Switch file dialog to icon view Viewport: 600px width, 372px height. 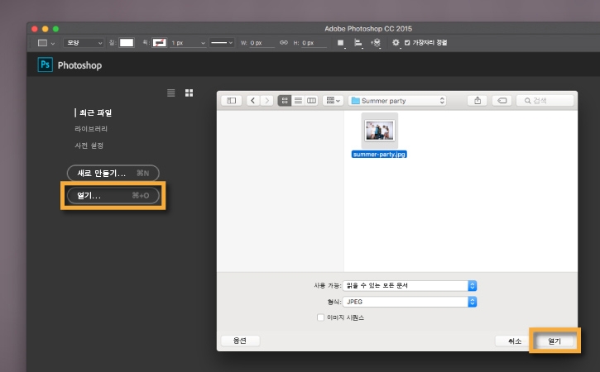(x=286, y=100)
